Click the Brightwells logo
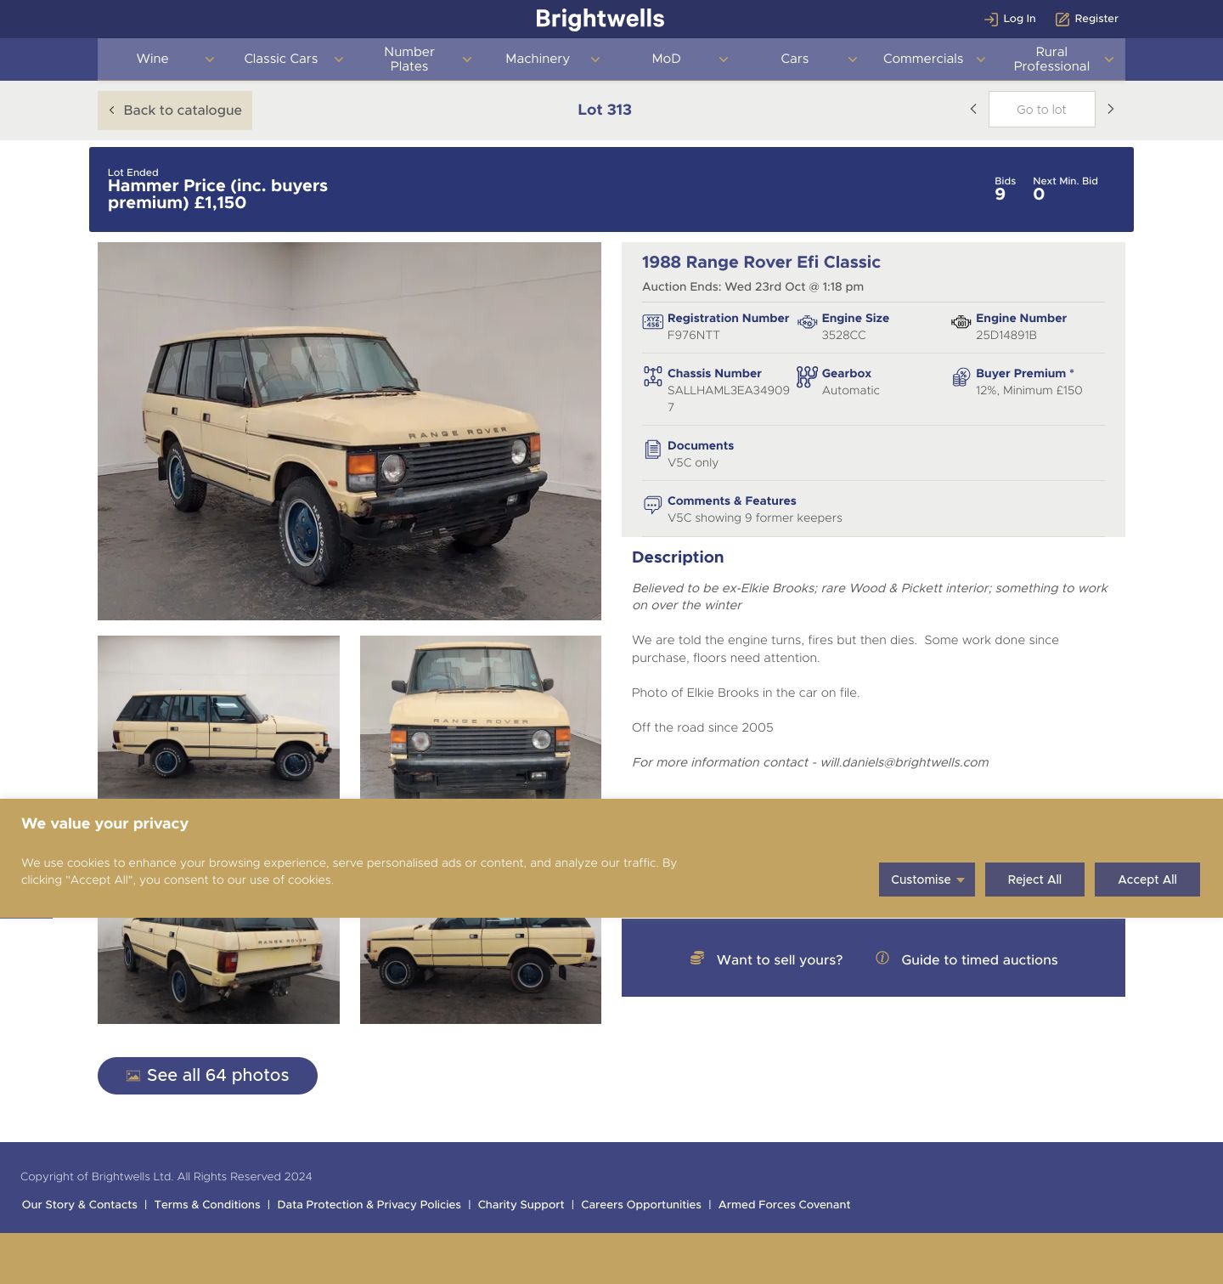Screen dimensions: 1223x1284 600,19
